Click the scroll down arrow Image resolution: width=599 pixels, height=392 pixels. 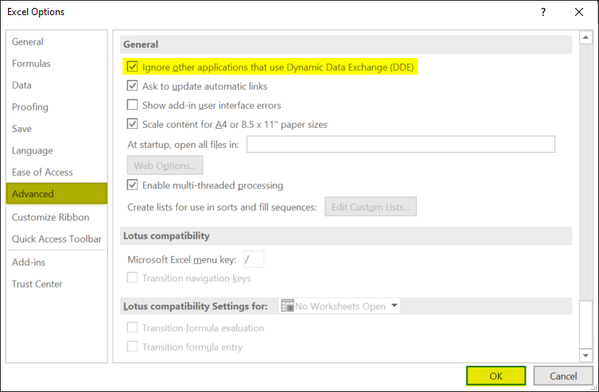click(585, 355)
